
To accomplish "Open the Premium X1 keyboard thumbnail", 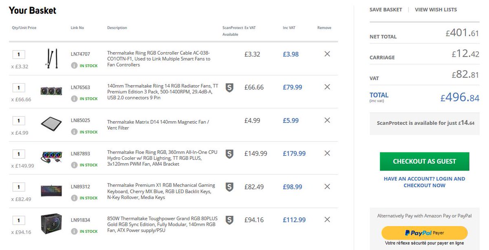I will coord(51,190).
